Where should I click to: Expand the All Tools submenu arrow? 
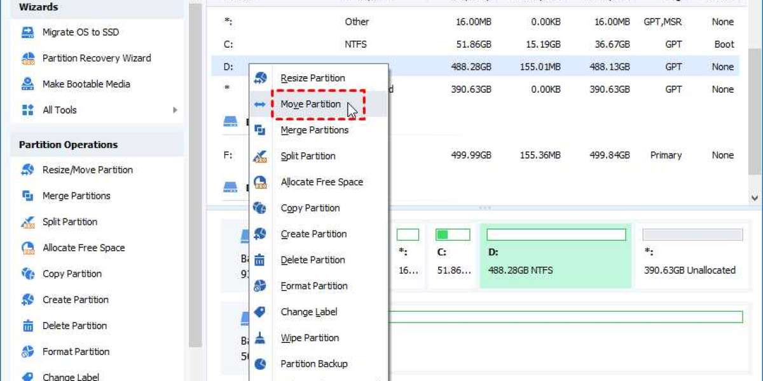click(x=175, y=110)
